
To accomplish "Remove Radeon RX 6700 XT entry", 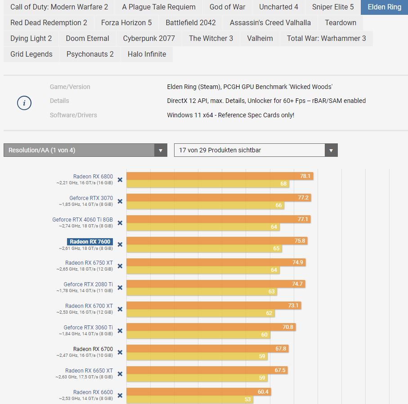I will (120, 309).
